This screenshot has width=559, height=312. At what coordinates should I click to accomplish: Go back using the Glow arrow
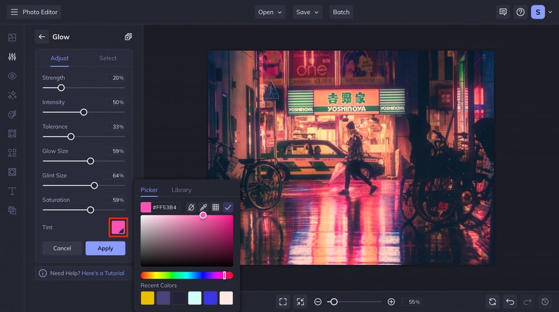(41, 37)
